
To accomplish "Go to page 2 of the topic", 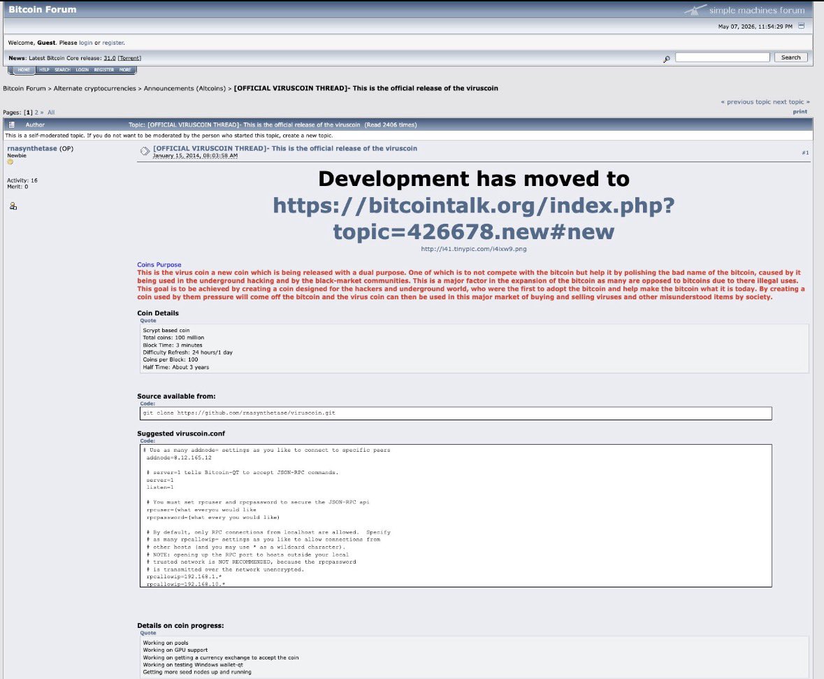I will tap(36, 113).
